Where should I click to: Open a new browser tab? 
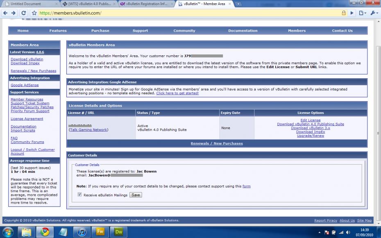[x=238, y=4]
